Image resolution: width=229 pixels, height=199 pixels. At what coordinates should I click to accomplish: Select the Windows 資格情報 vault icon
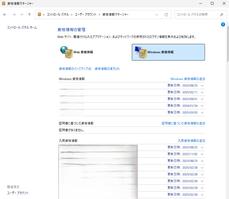coord(140,52)
